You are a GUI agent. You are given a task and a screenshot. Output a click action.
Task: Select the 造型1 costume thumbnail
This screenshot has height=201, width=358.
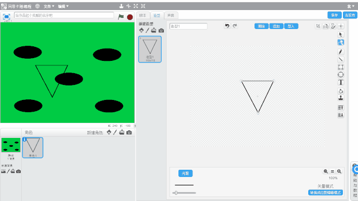coord(150,49)
